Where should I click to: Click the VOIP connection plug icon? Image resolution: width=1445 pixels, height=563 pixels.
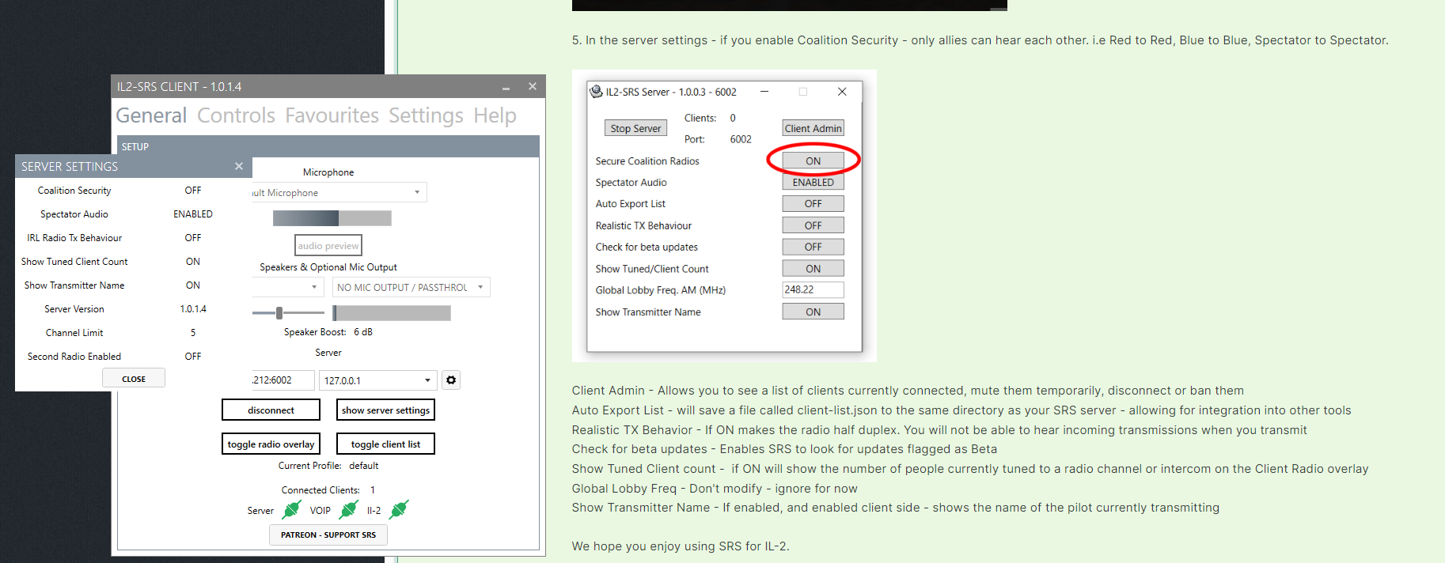[348, 510]
